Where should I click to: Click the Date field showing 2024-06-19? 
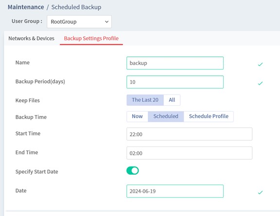point(175,191)
